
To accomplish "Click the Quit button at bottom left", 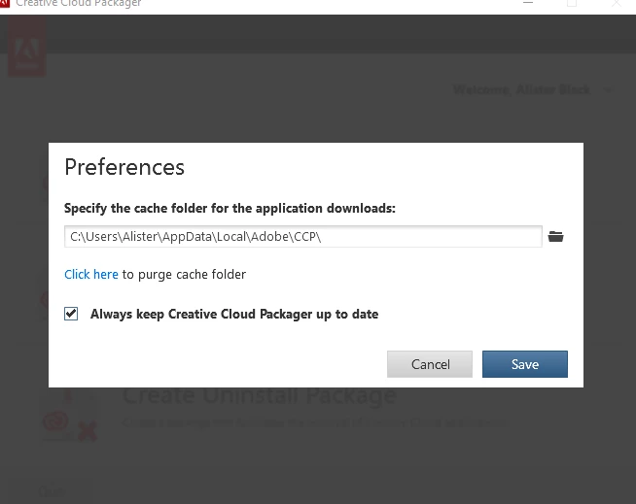I will [x=52, y=491].
